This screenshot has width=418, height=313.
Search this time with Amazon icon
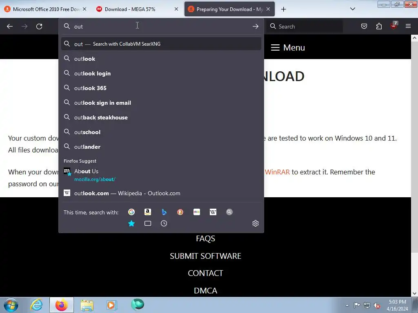(x=148, y=212)
